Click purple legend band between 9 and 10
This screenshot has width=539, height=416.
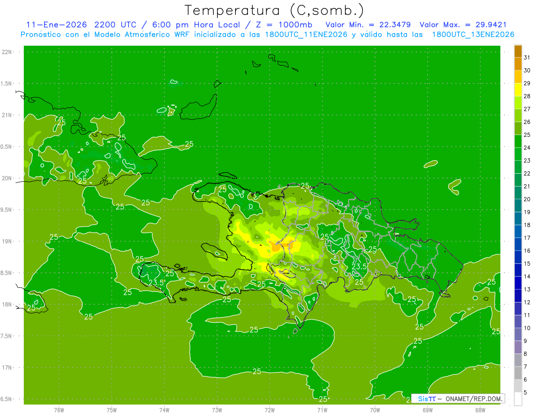[x=518, y=334]
